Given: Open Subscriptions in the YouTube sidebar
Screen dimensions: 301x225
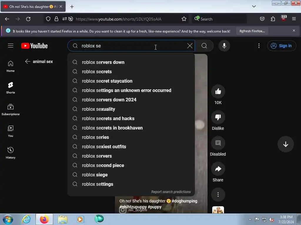Looking at the screenshot, I should coord(11,110).
